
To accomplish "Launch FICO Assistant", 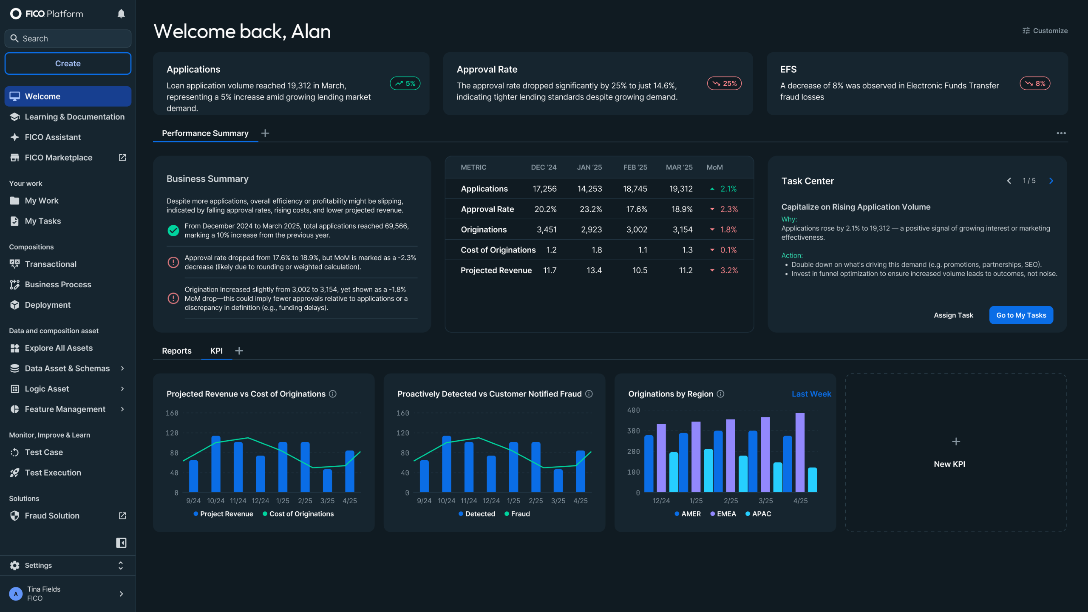I will (68, 137).
